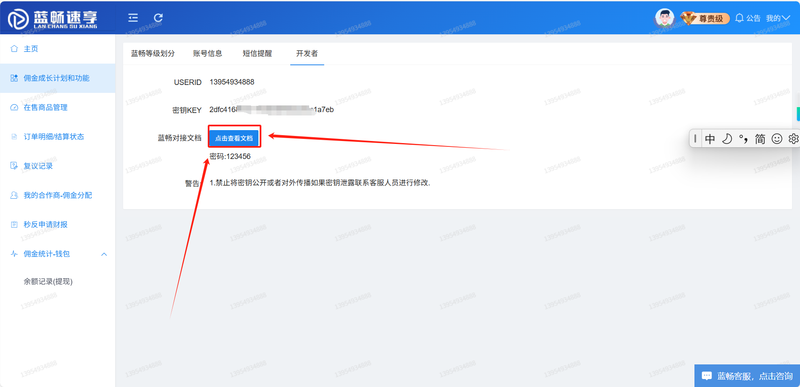800x387 pixels.
Task: Click report icon beside 秒反申请财报
Action: [14, 224]
